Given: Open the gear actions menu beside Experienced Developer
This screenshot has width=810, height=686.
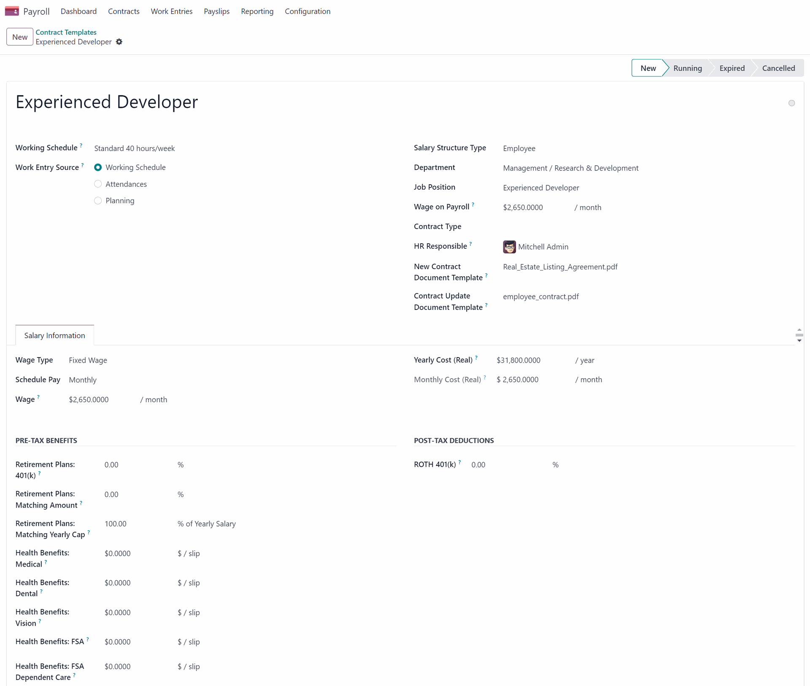Looking at the screenshot, I should point(119,42).
